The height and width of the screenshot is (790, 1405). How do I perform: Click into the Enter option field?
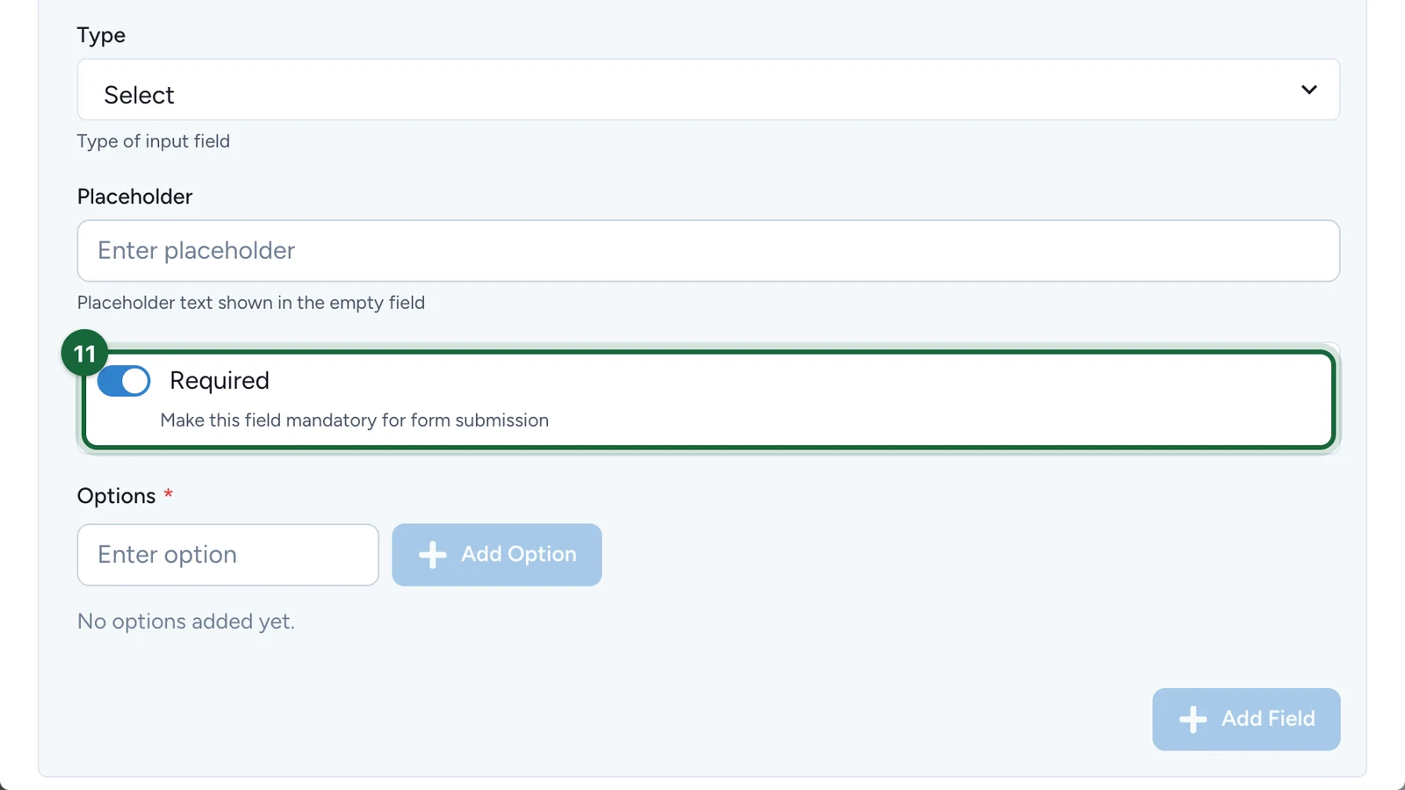pos(228,555)
